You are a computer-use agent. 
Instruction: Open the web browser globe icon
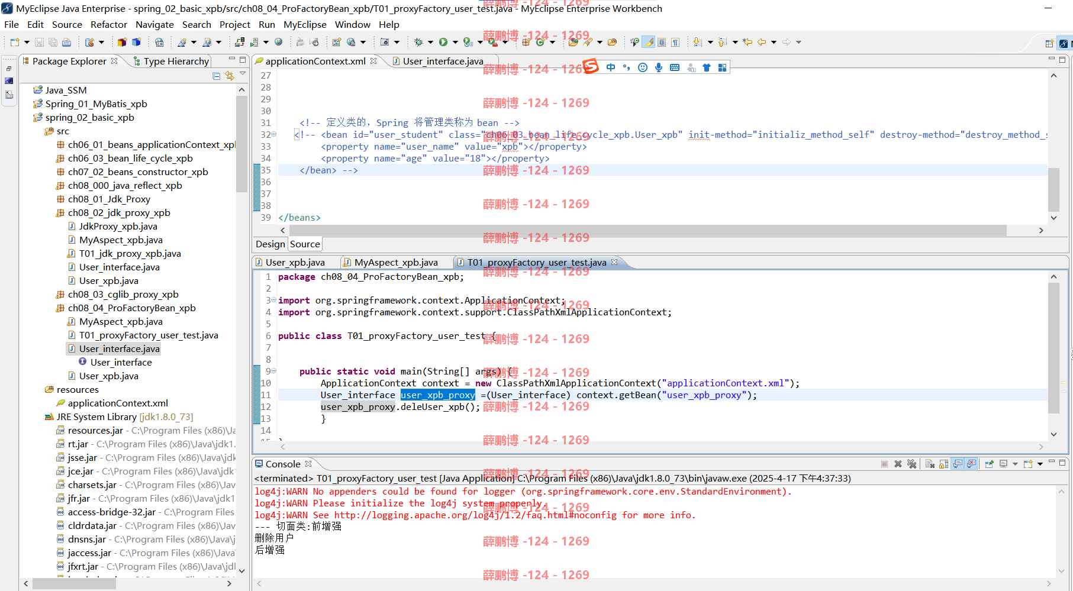(278, 42)
